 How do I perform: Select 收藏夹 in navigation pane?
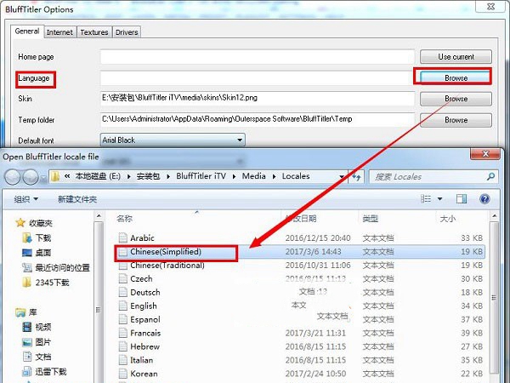point(34,223)
